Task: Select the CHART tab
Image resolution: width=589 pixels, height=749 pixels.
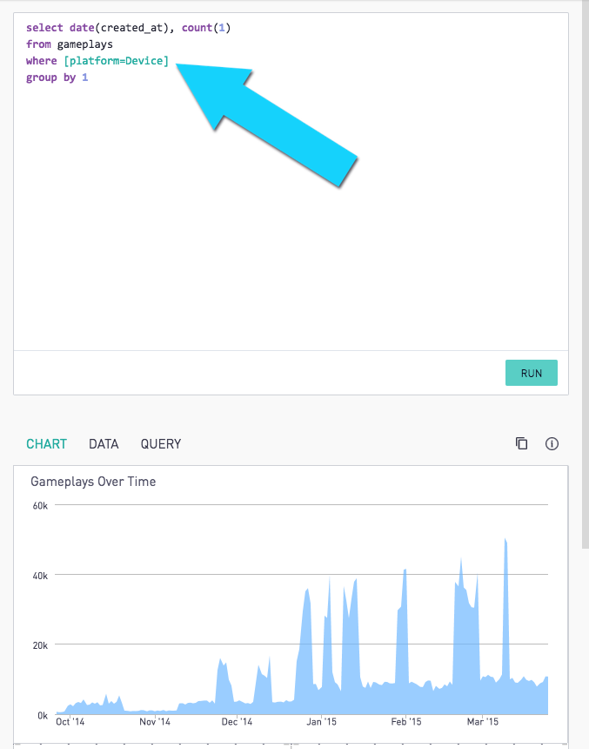Action: (x=46, y=444)
